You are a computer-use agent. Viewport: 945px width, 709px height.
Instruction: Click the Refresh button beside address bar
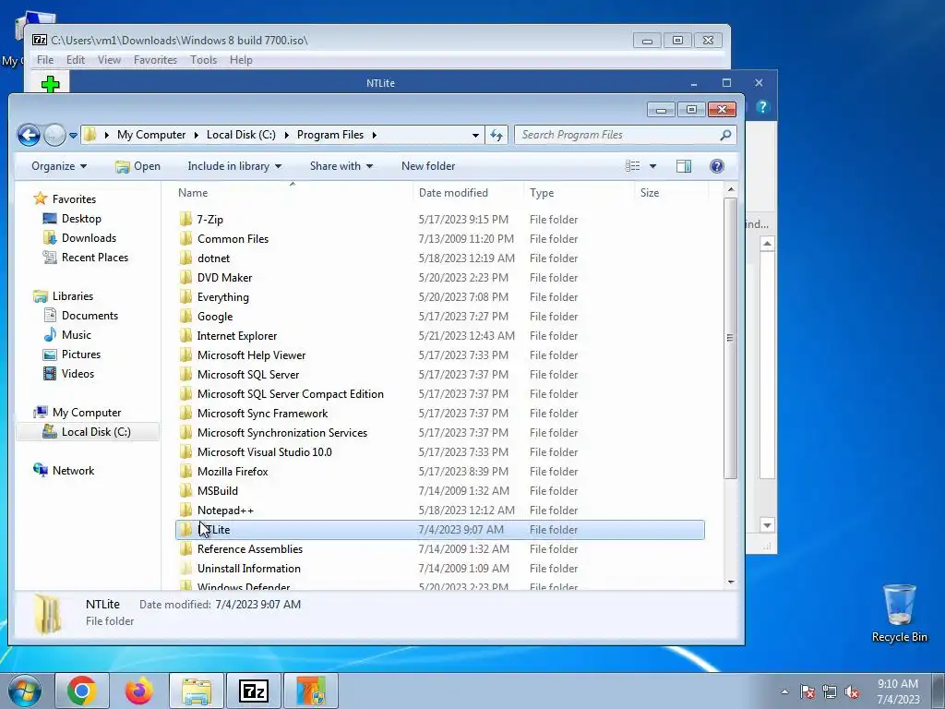(x=496, y=135)
